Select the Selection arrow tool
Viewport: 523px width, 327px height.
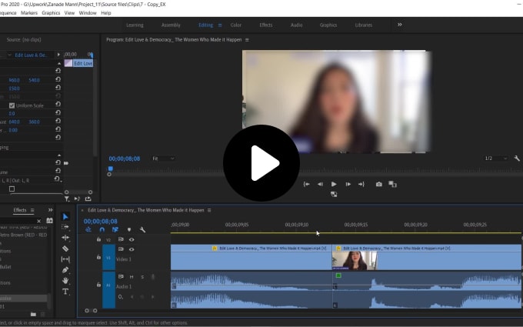(x=65, y=217)
